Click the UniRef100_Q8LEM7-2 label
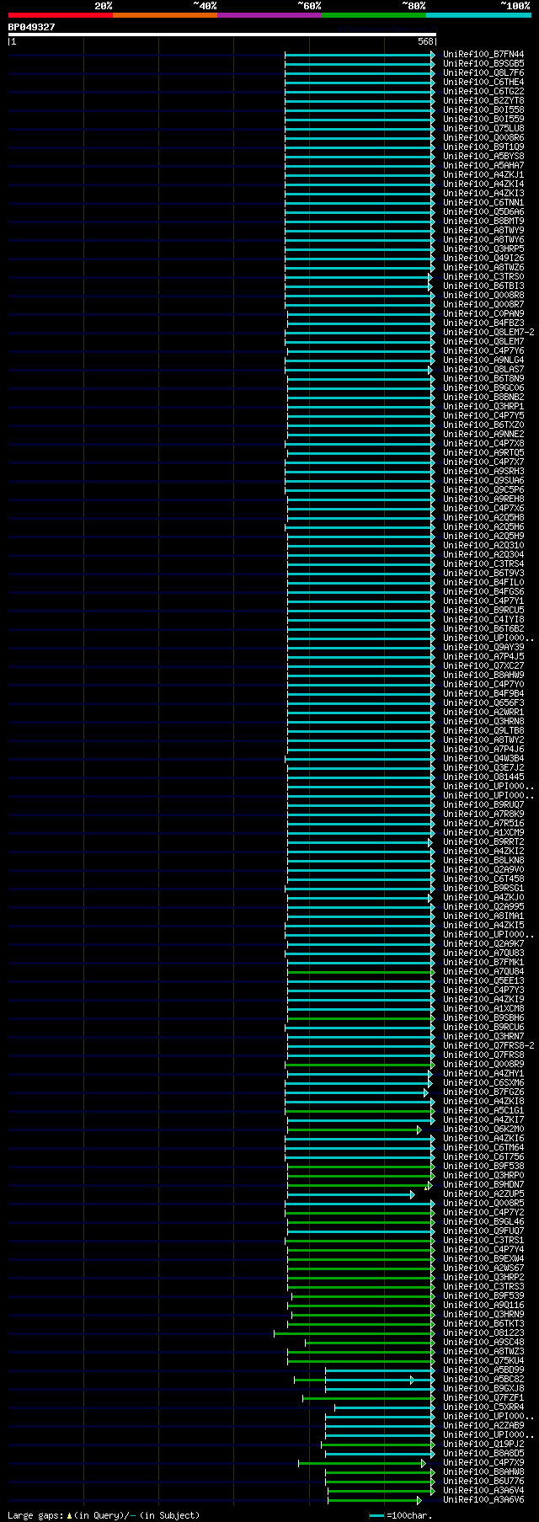 (488, 333)
